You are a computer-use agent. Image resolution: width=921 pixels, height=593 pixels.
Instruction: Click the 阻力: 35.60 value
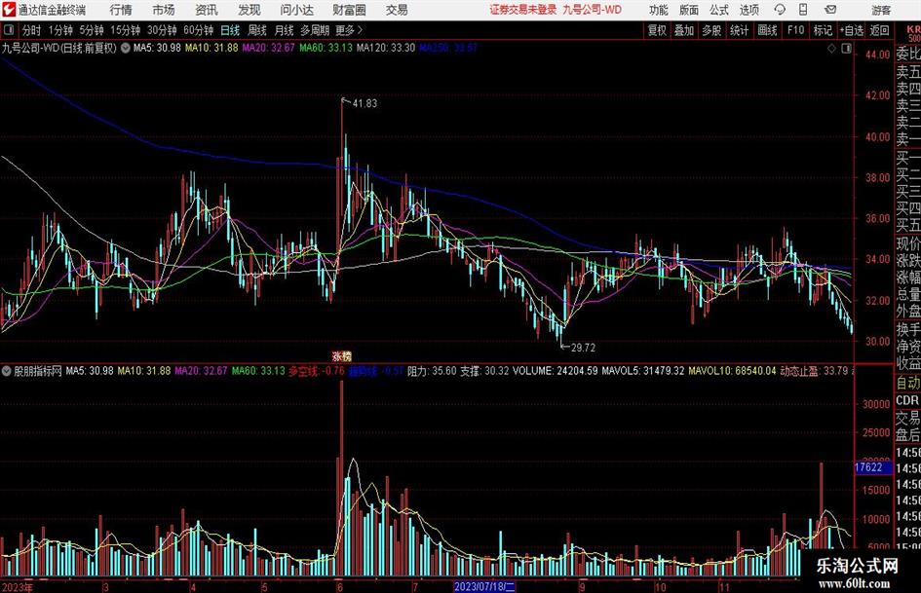[x=432, y=371]
